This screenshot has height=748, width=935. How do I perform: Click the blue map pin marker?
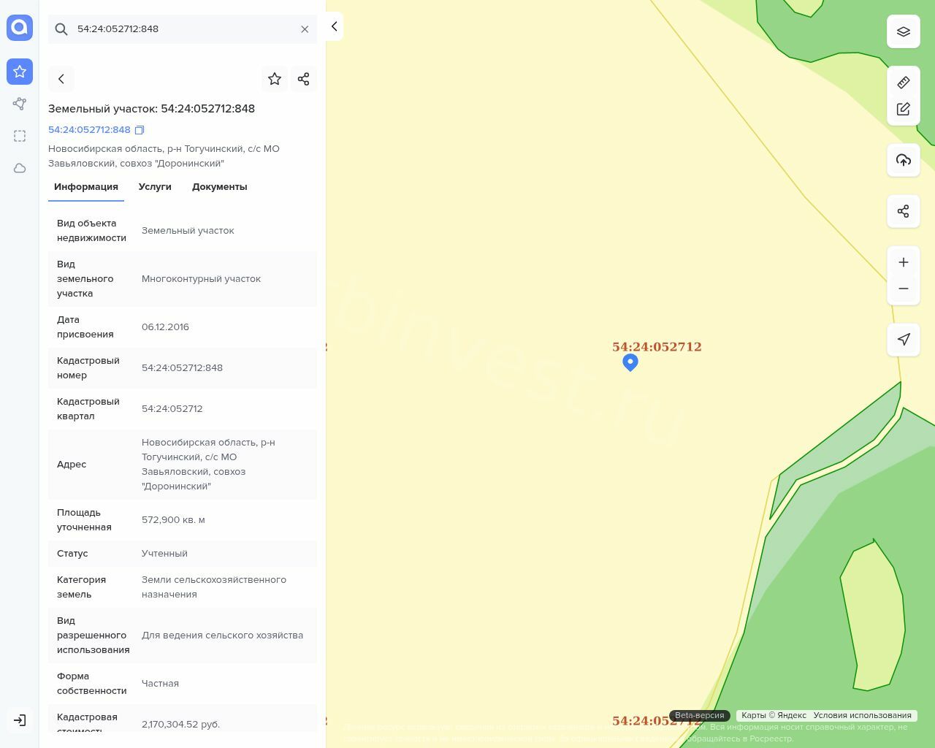click(x=630, y=362)
